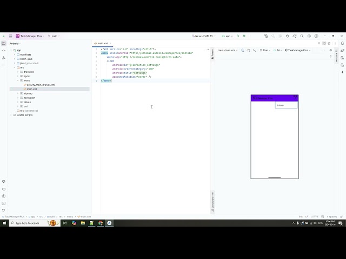Viewport: 346px width, 259px height.
Task: Open the Task Manager Plus project dropdown
Action: [30, 36]
